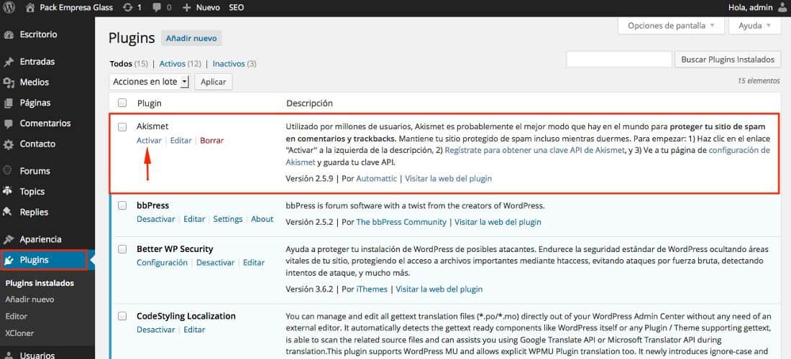Open the iThemes author link
This screenshot has height=359, width=791.
[372, 289]
